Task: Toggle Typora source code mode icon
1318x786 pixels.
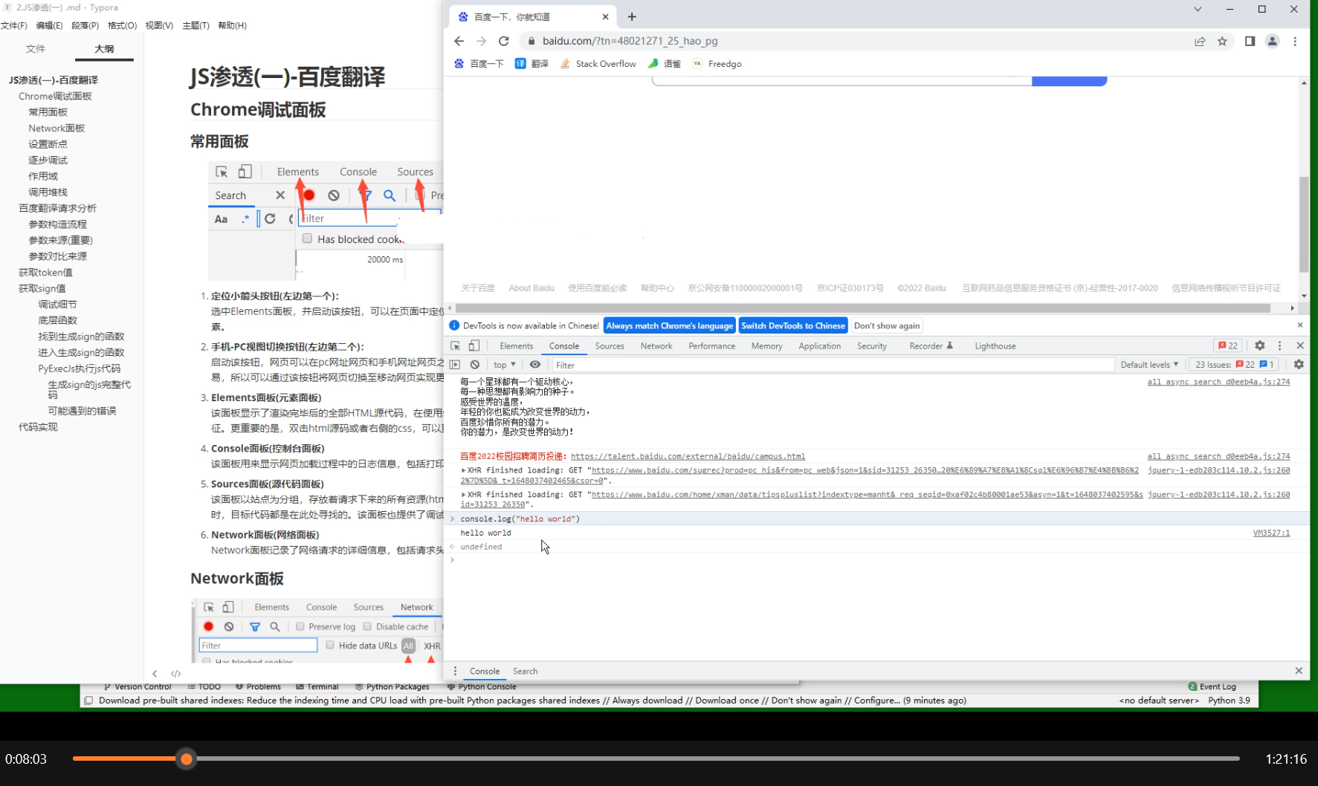Action: click(176, 673)
